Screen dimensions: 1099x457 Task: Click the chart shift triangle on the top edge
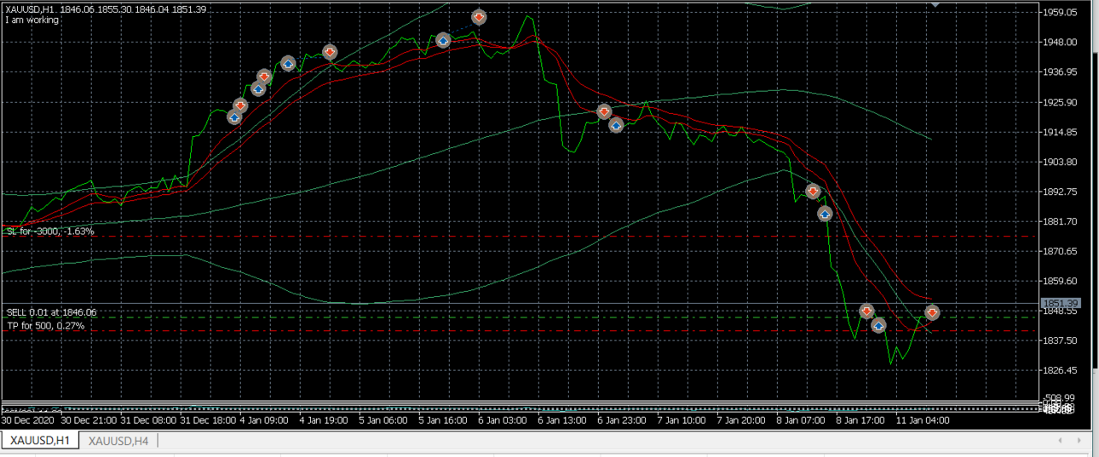936,3
